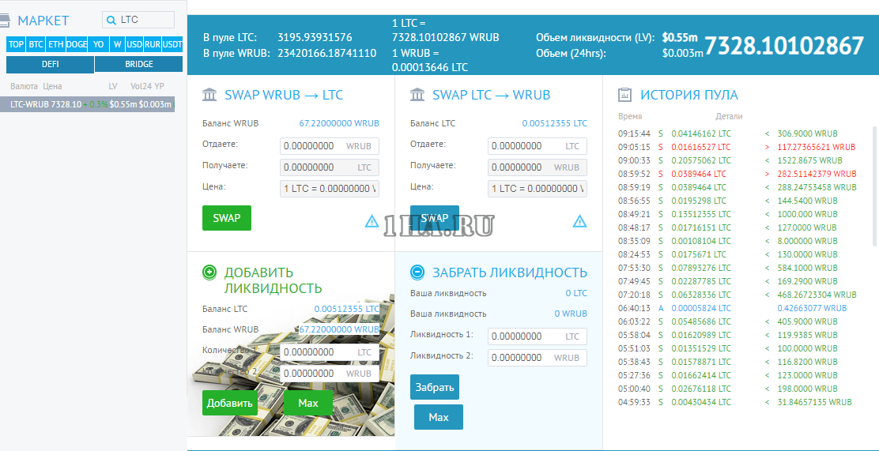Click bank icon beside SWAP LTC → WRUB

(x=418, y=95)
